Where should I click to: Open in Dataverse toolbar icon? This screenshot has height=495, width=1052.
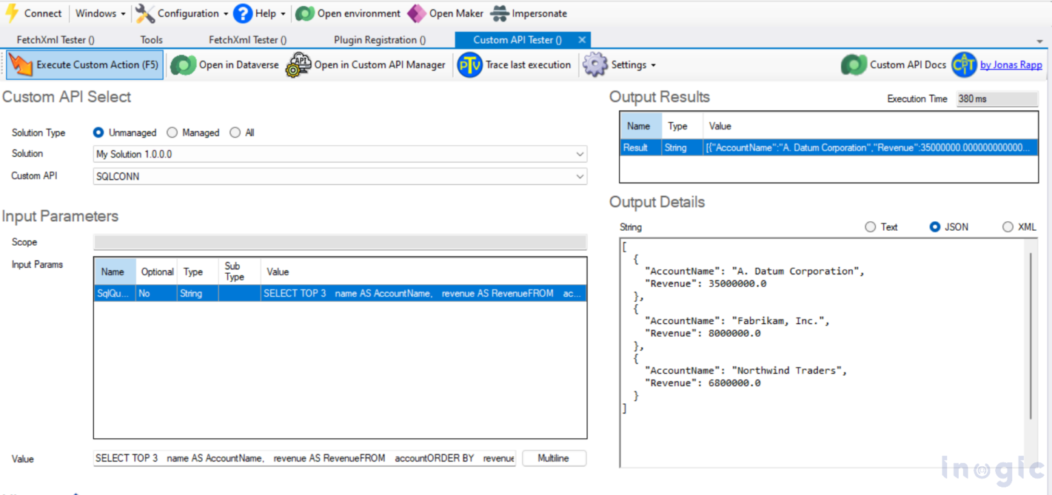pyautogui.click(x=183, y=65)
